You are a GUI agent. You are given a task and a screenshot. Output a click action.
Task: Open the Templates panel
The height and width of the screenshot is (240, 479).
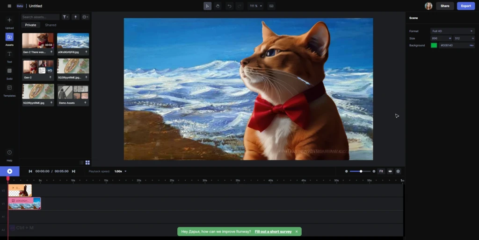click(9, 87)
